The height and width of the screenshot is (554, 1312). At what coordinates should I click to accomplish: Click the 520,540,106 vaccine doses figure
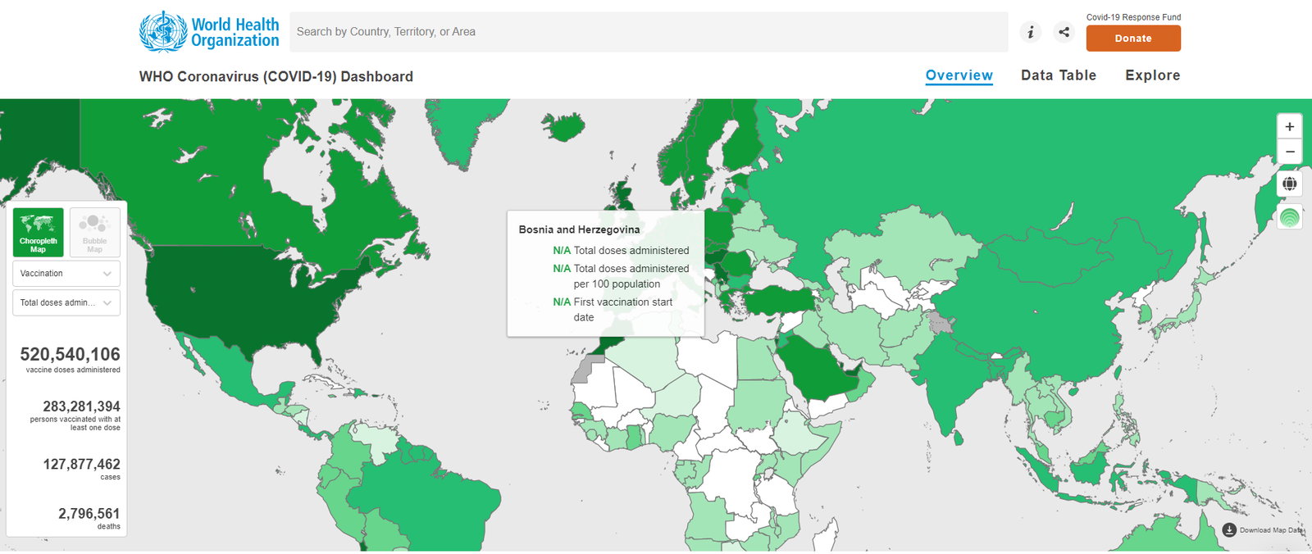point(70,354)
